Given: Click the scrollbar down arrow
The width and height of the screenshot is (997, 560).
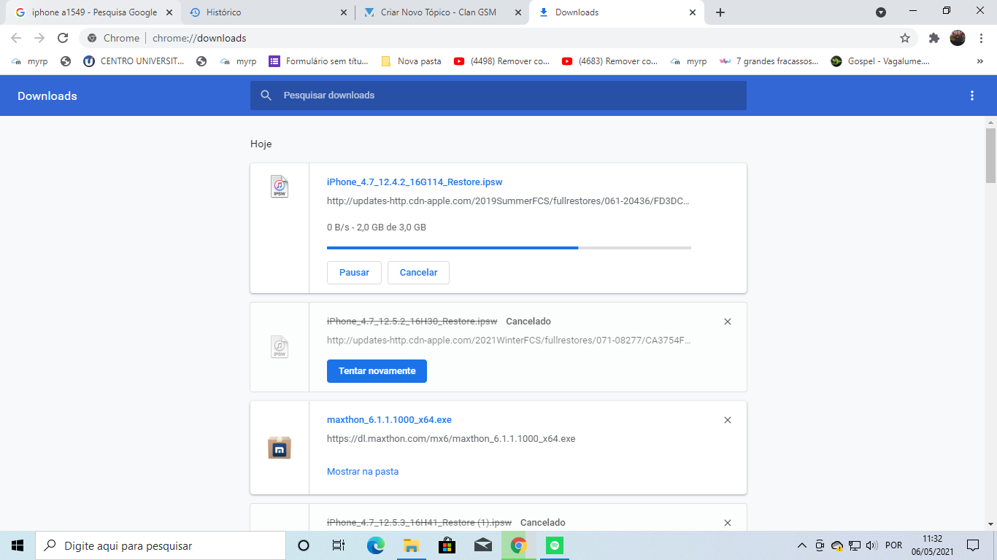Looking at the screenshot, I should 990,524.
